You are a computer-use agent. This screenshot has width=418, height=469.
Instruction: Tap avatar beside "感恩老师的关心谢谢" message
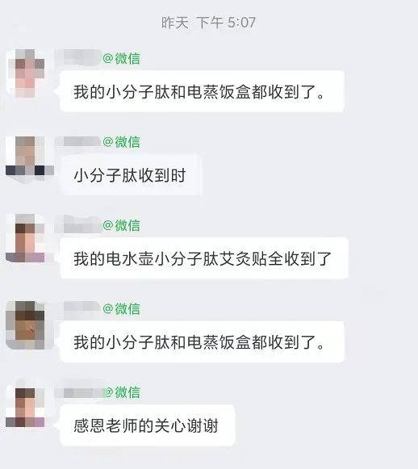25,407
